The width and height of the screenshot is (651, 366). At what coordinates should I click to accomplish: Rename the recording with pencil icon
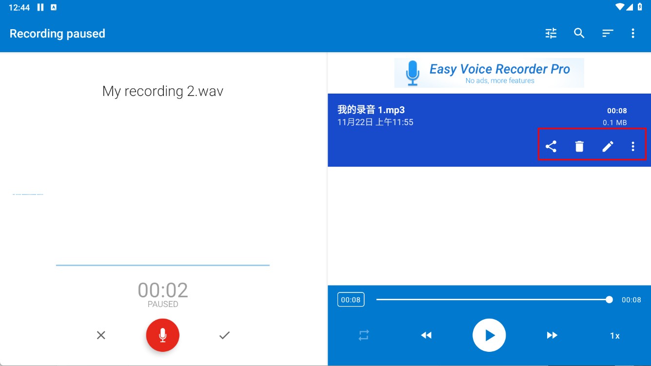coord(607,146)
